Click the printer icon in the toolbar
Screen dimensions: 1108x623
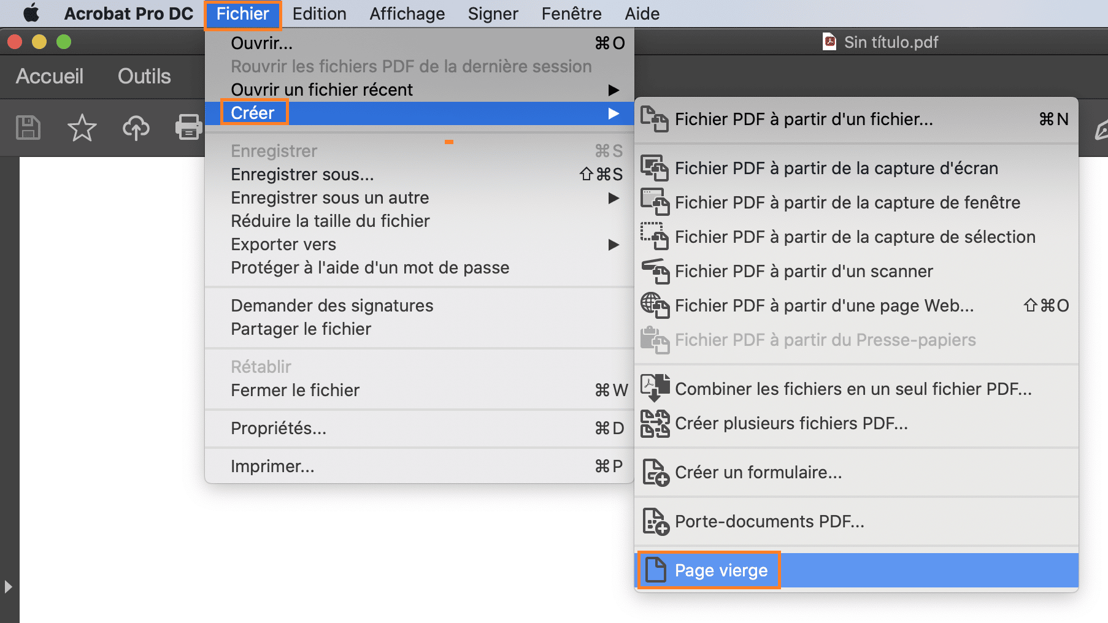point(189,127)
